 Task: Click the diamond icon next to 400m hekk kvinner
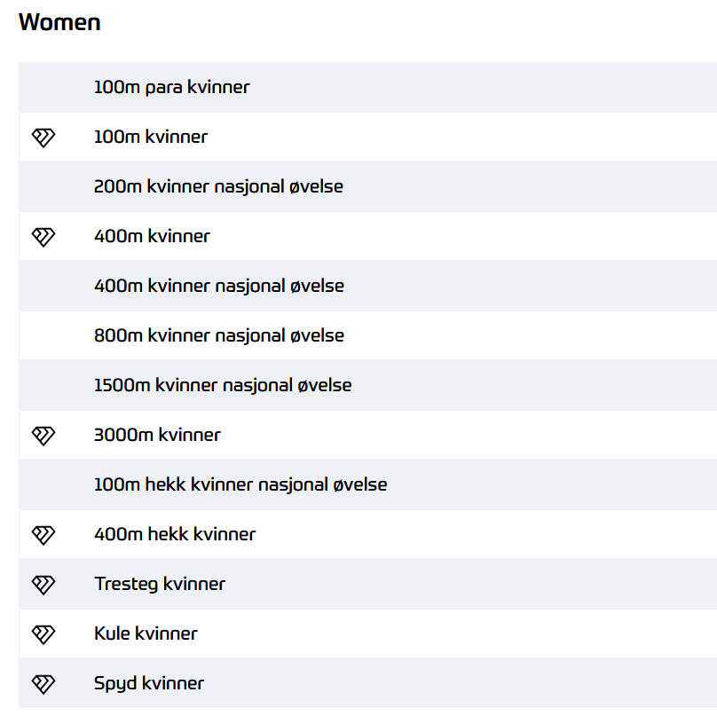tap(43, 534)
